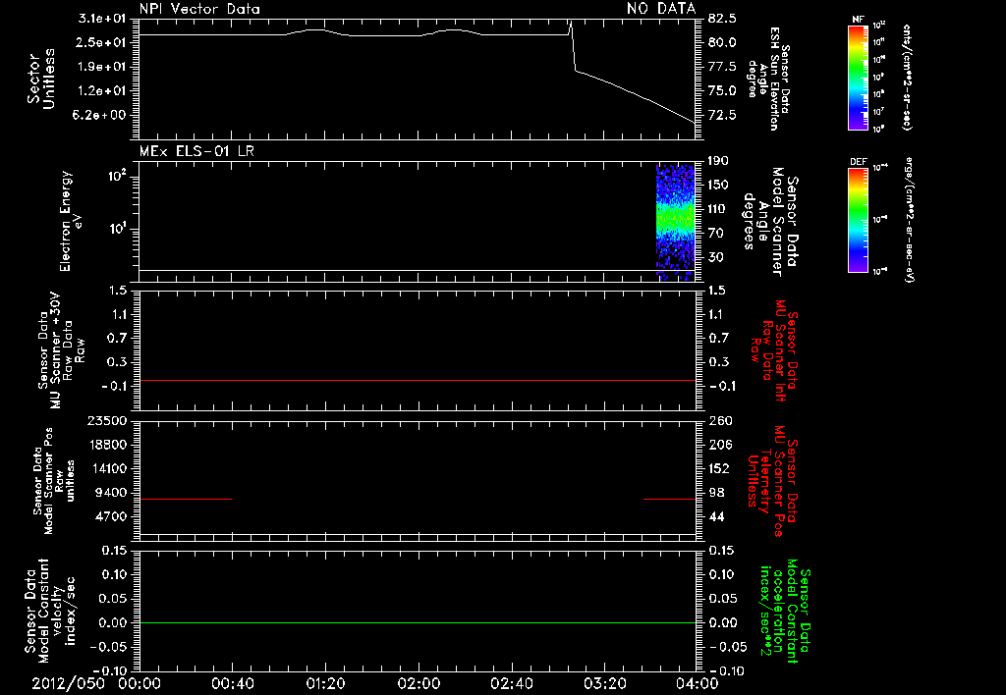Click the '82.5' sun elevation tick label
Viewport: 1006px width, 695px height.
tap(722, 18)
